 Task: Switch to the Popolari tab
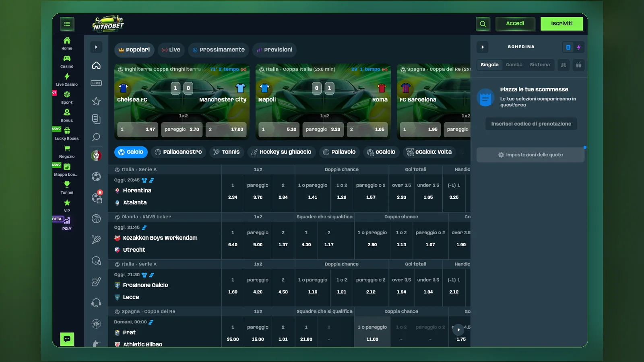tap(134, 50)
